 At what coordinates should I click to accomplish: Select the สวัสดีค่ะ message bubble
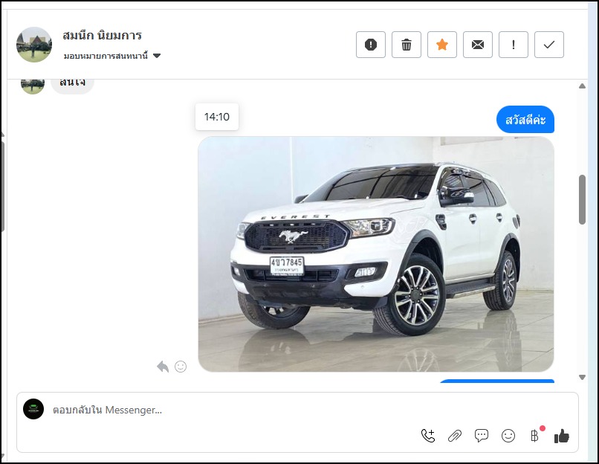(525, 120)
